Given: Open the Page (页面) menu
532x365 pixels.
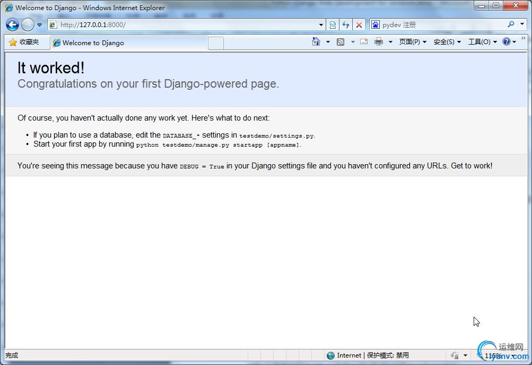Looking at the screenshot, I should click(x=413, y=42).
